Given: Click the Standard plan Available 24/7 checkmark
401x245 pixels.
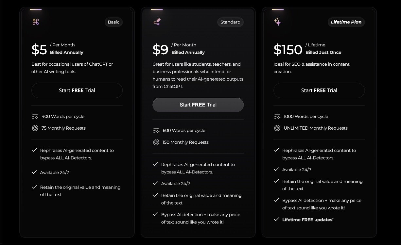Looking at the screenshot, I should (155, 183).
